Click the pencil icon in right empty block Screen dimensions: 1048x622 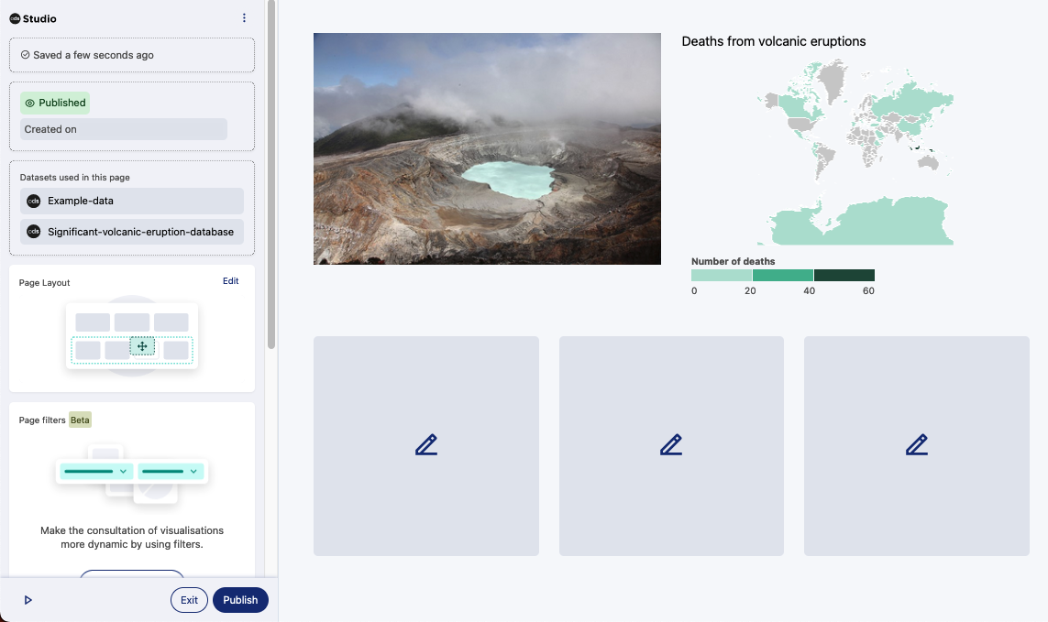[917, 445]
